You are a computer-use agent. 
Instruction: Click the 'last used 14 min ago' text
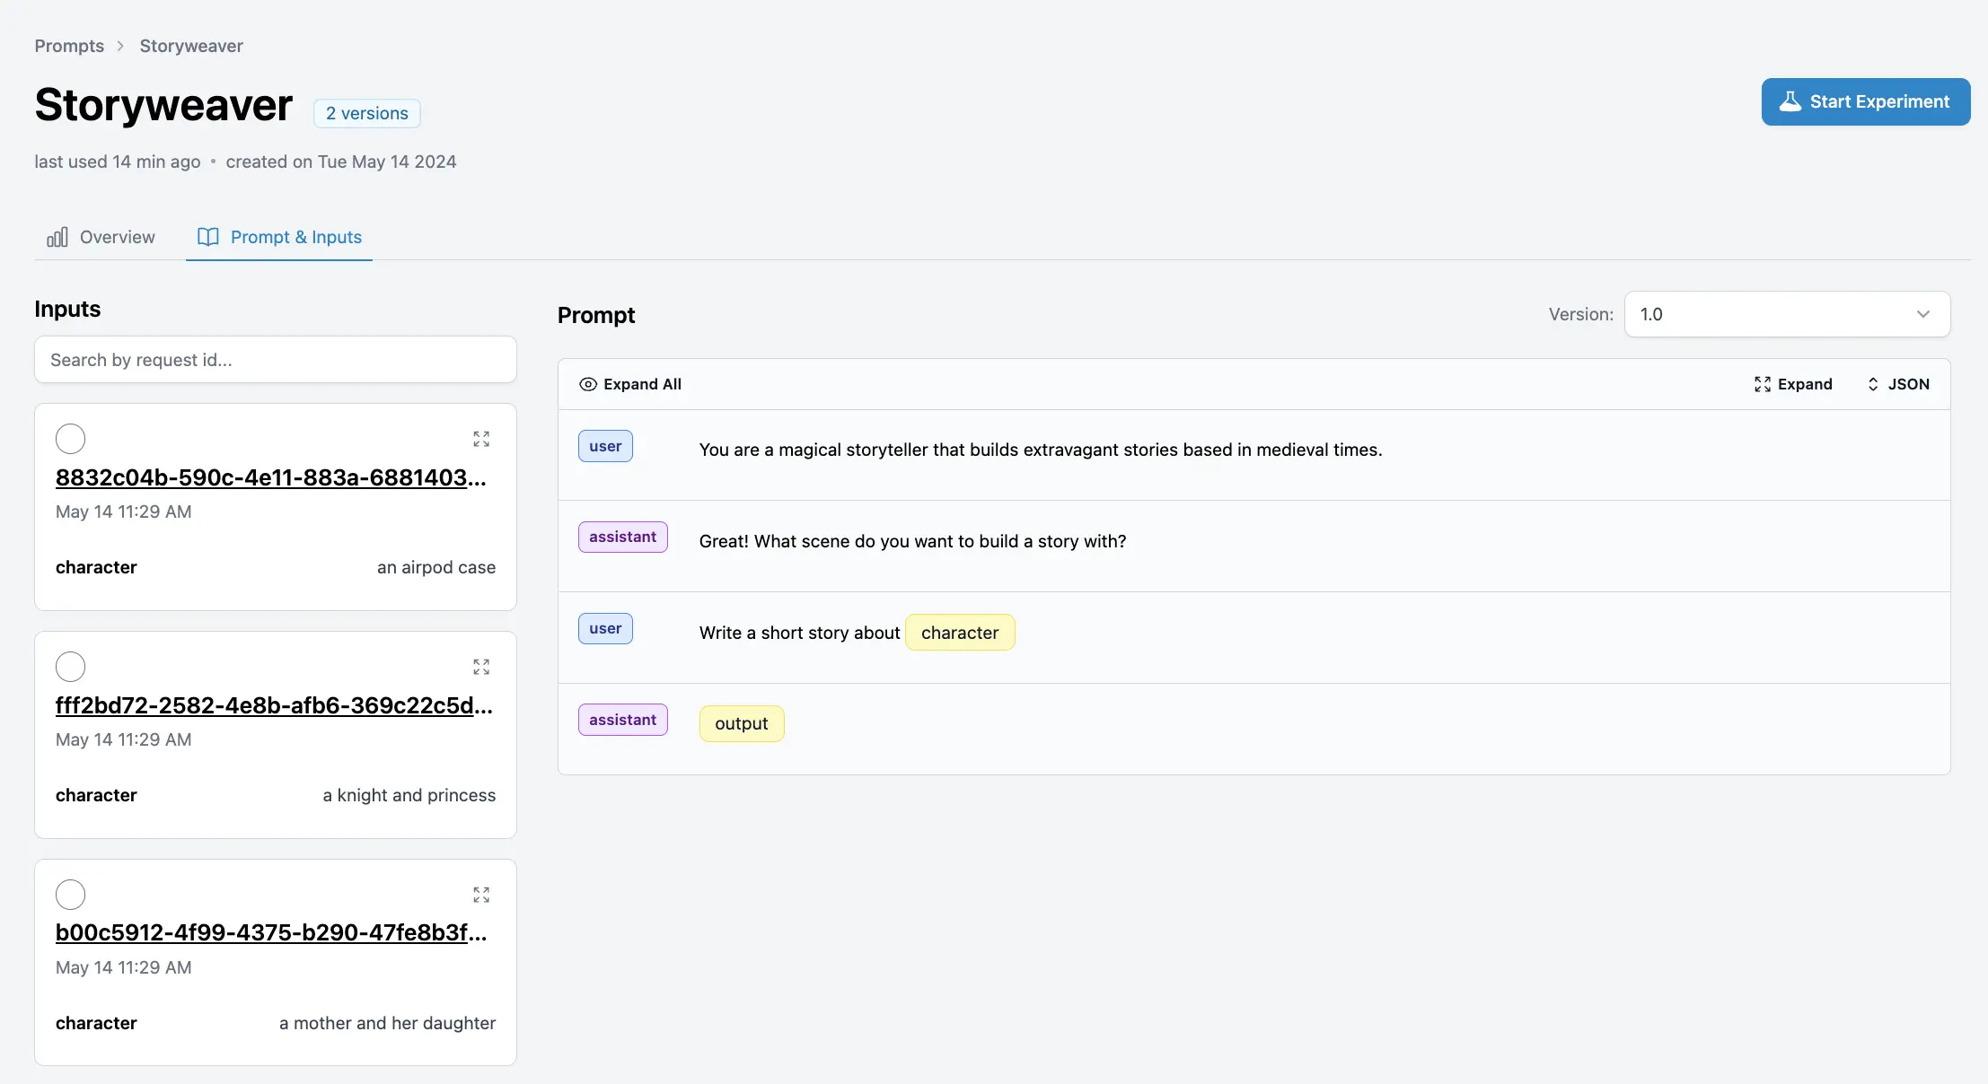[118, 162]
